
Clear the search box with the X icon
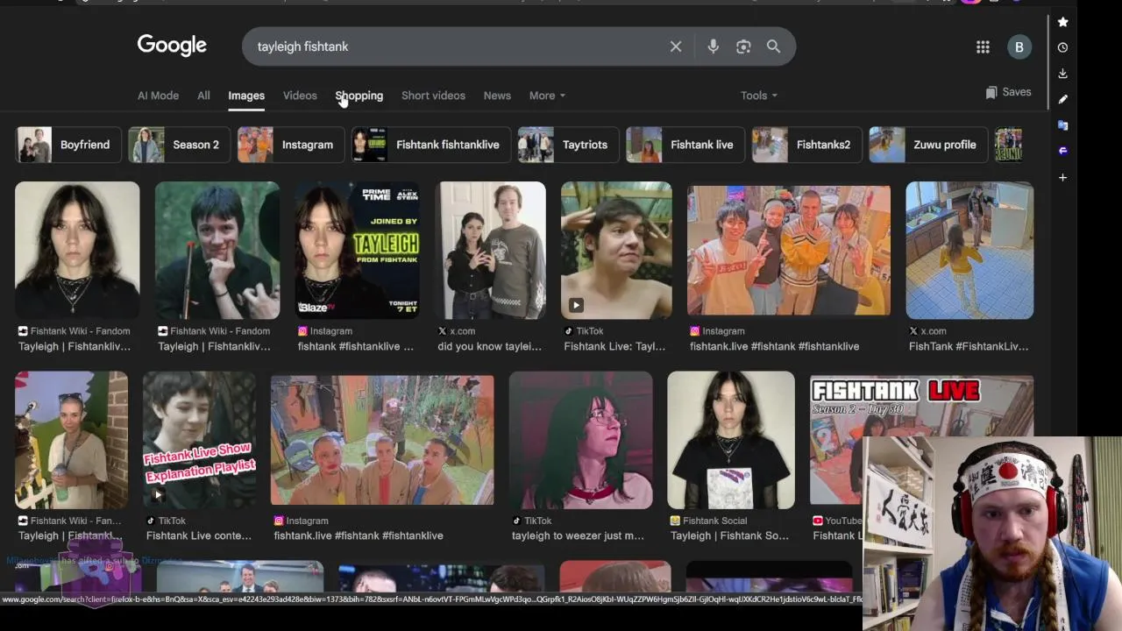(x=676, y=46)
